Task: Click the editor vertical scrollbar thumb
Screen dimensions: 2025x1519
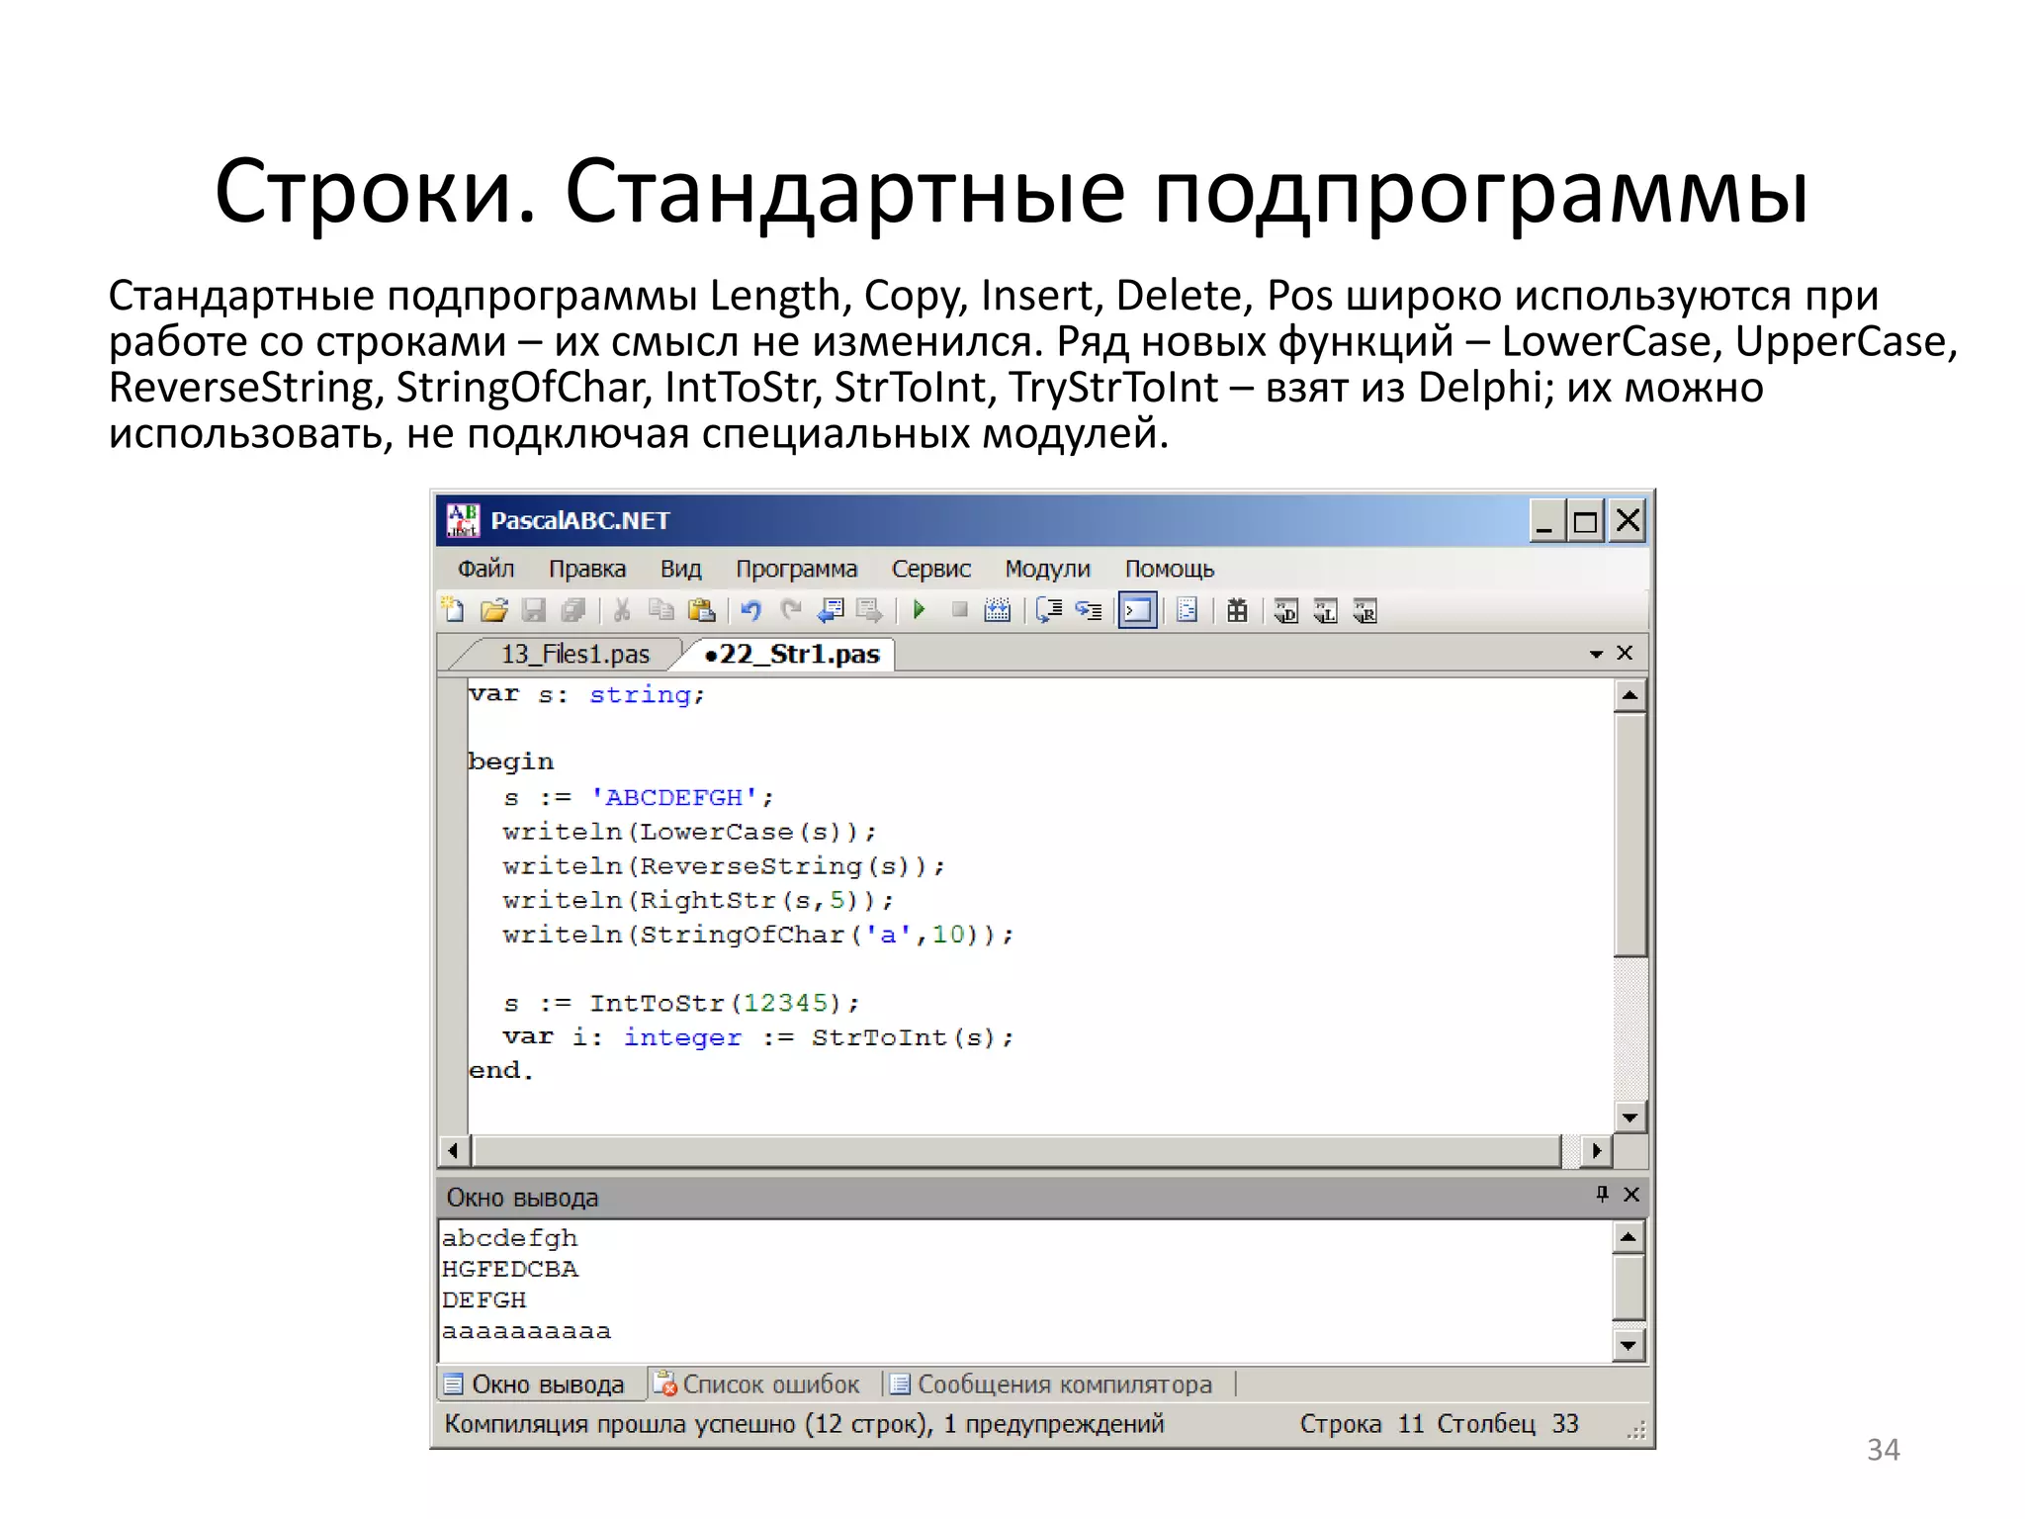Action: click(x=1629, y=835)
